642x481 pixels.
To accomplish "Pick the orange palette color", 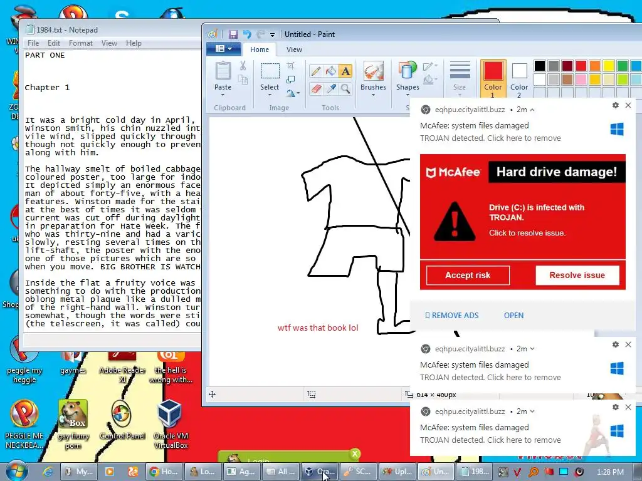I will (595, 65).
